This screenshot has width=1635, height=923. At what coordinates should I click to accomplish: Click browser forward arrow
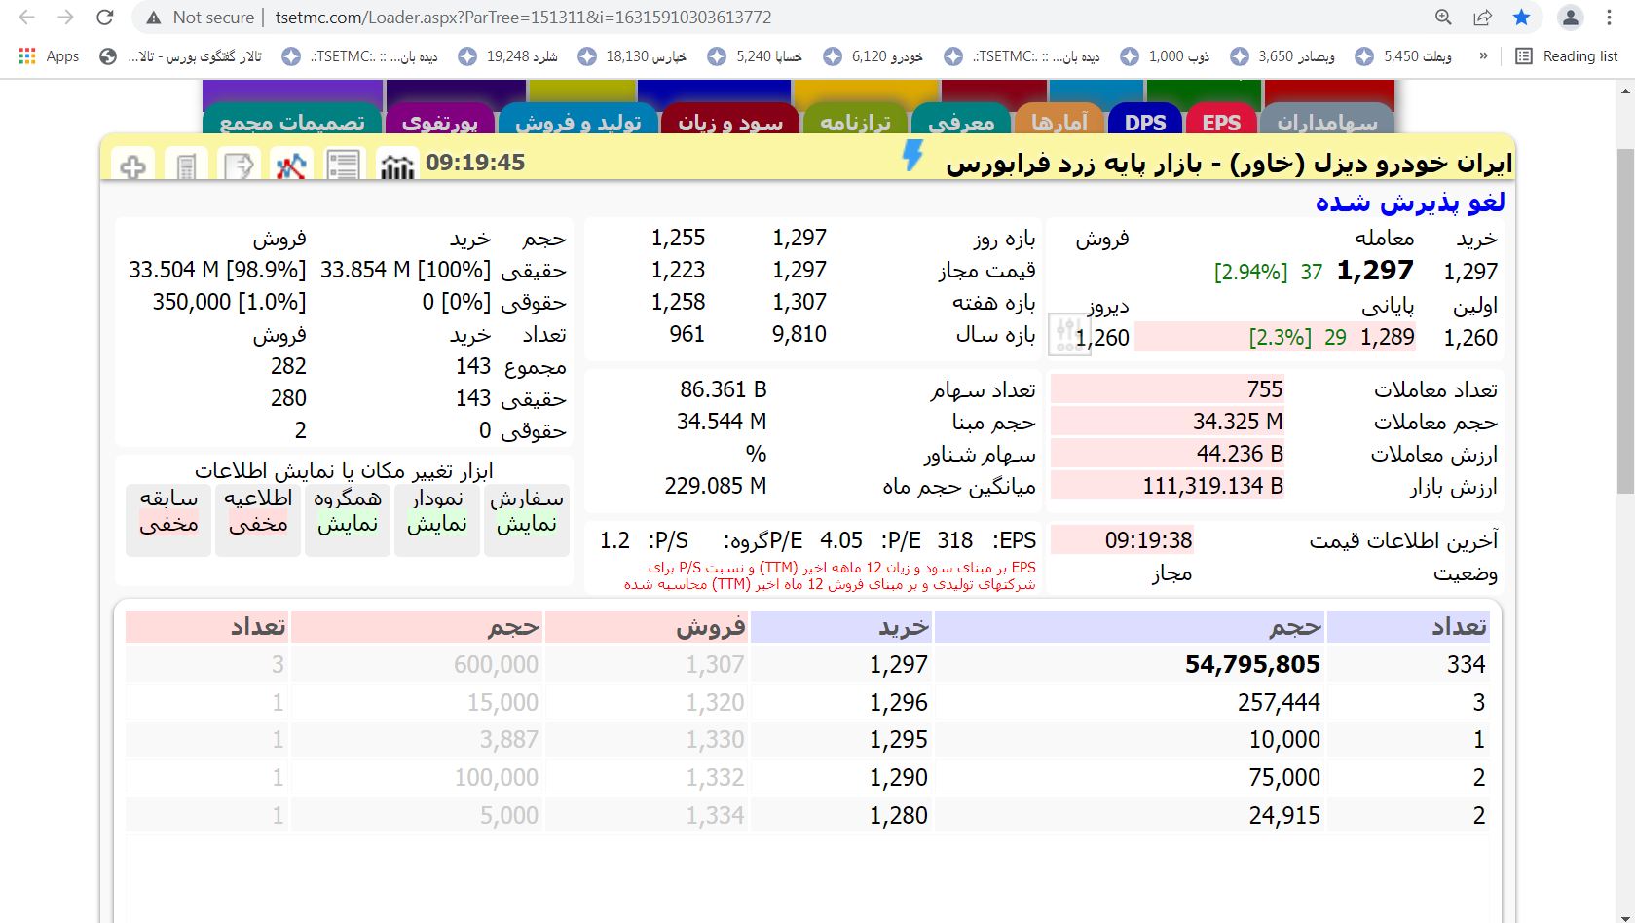tap(65, 18)
